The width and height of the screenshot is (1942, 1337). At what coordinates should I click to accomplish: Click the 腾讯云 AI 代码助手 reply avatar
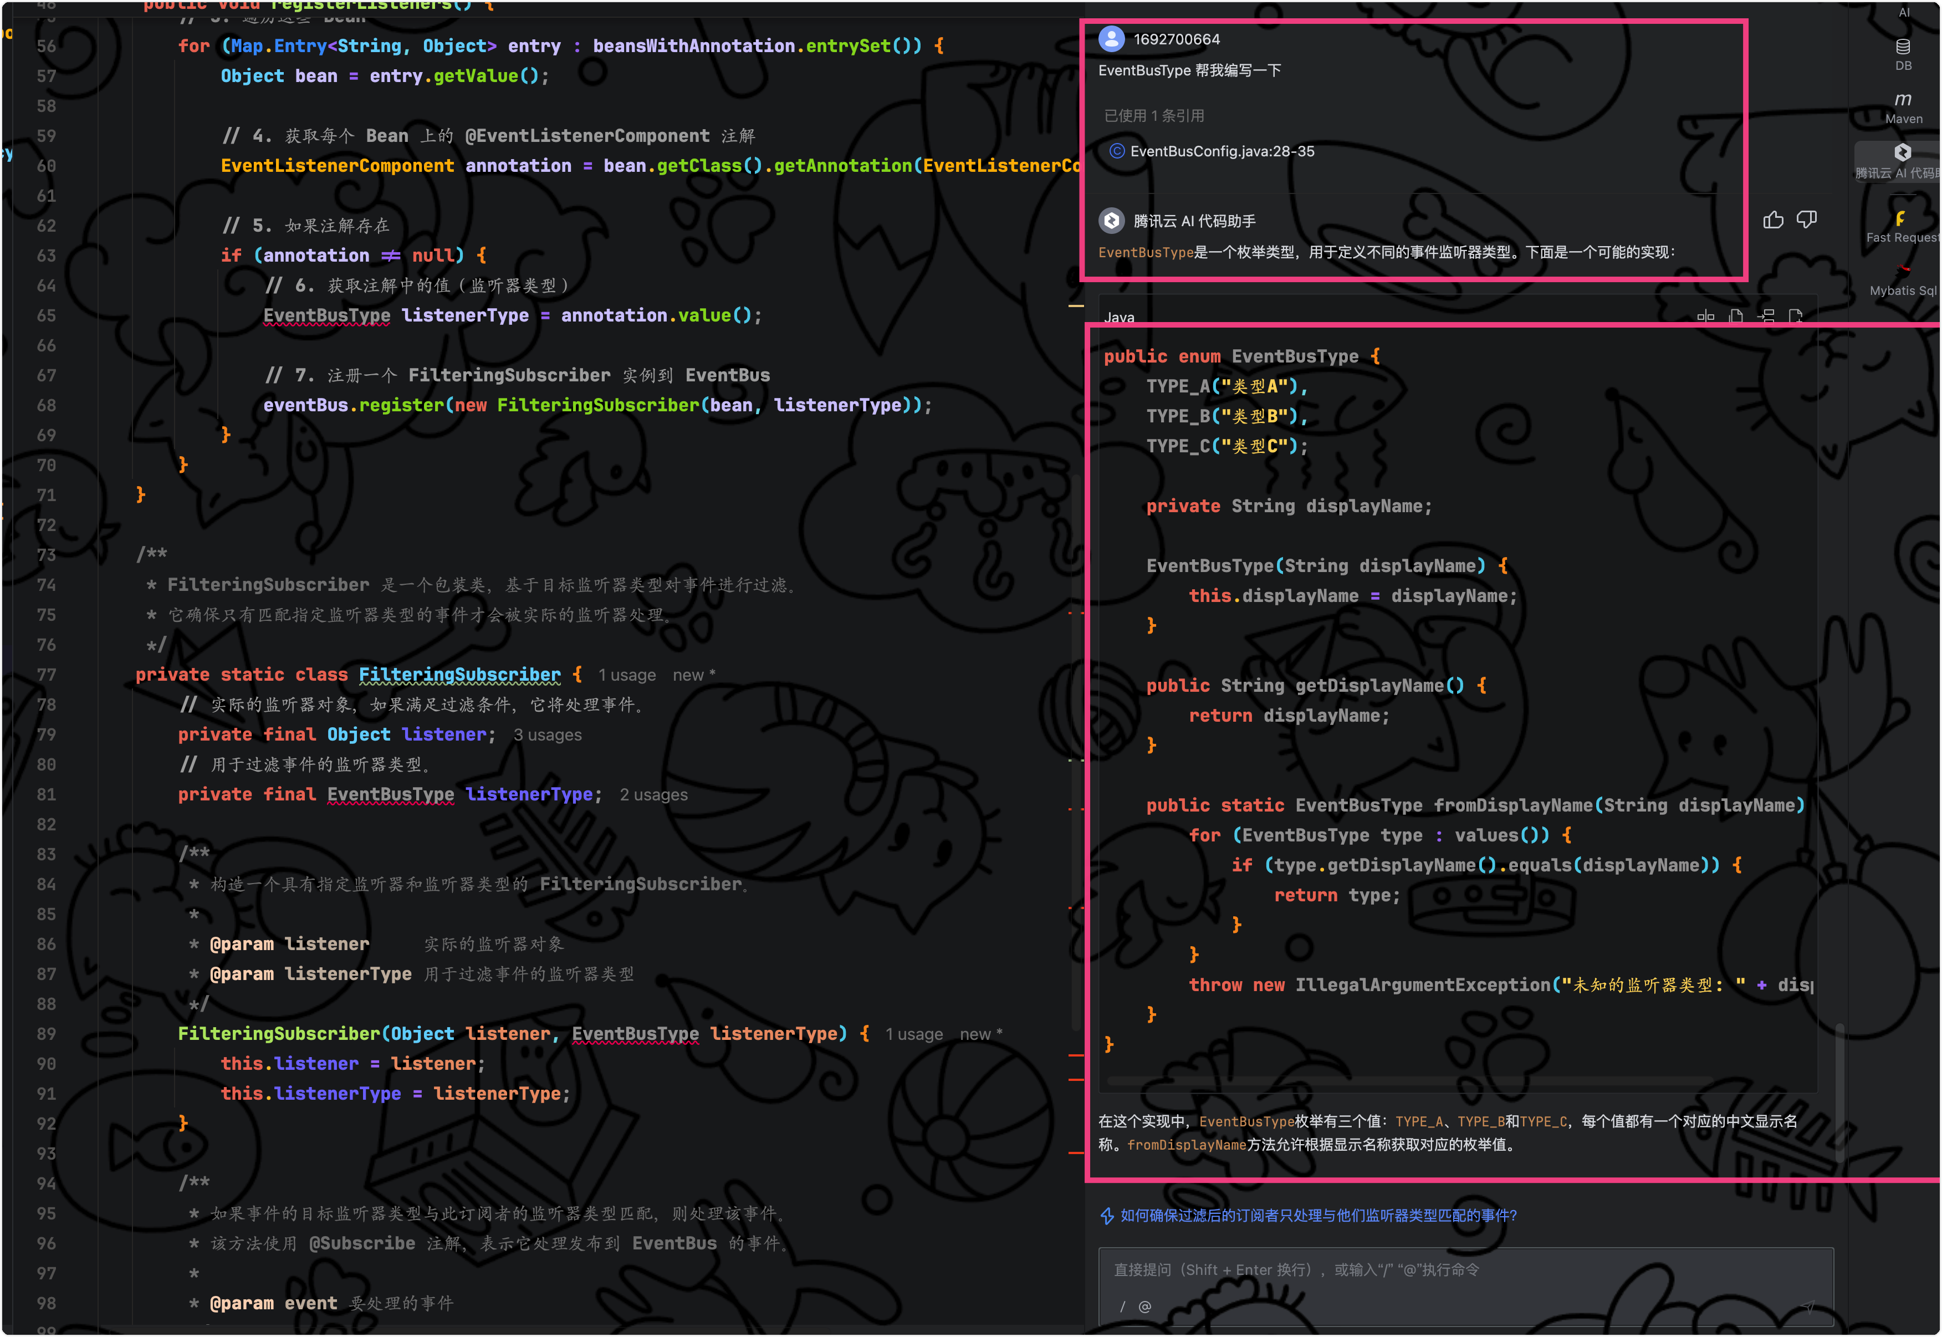pyautogui.click(x=1111, y=220)
